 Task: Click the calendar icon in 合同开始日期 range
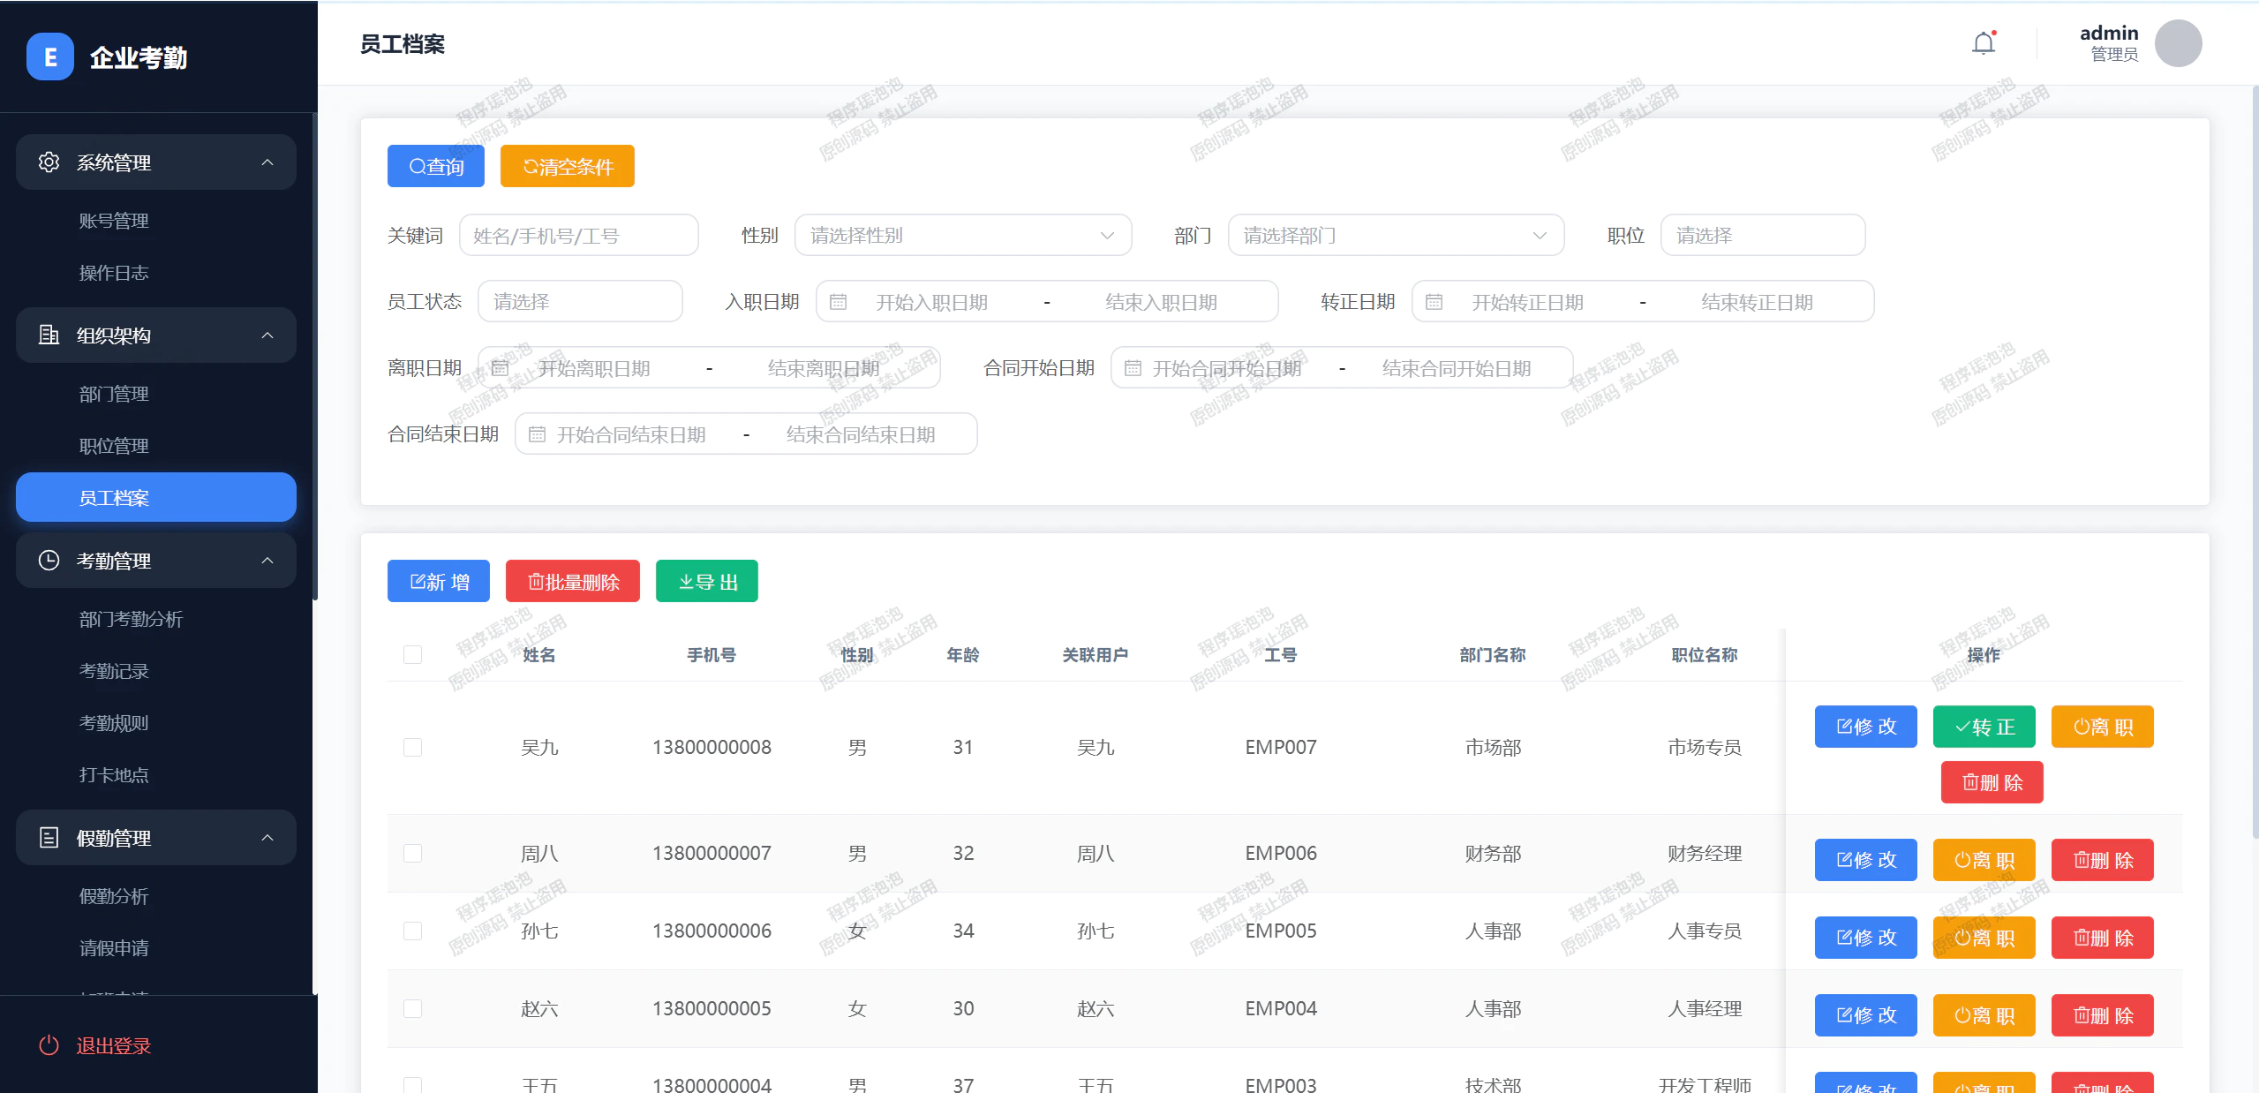(x=1133, y=368)
